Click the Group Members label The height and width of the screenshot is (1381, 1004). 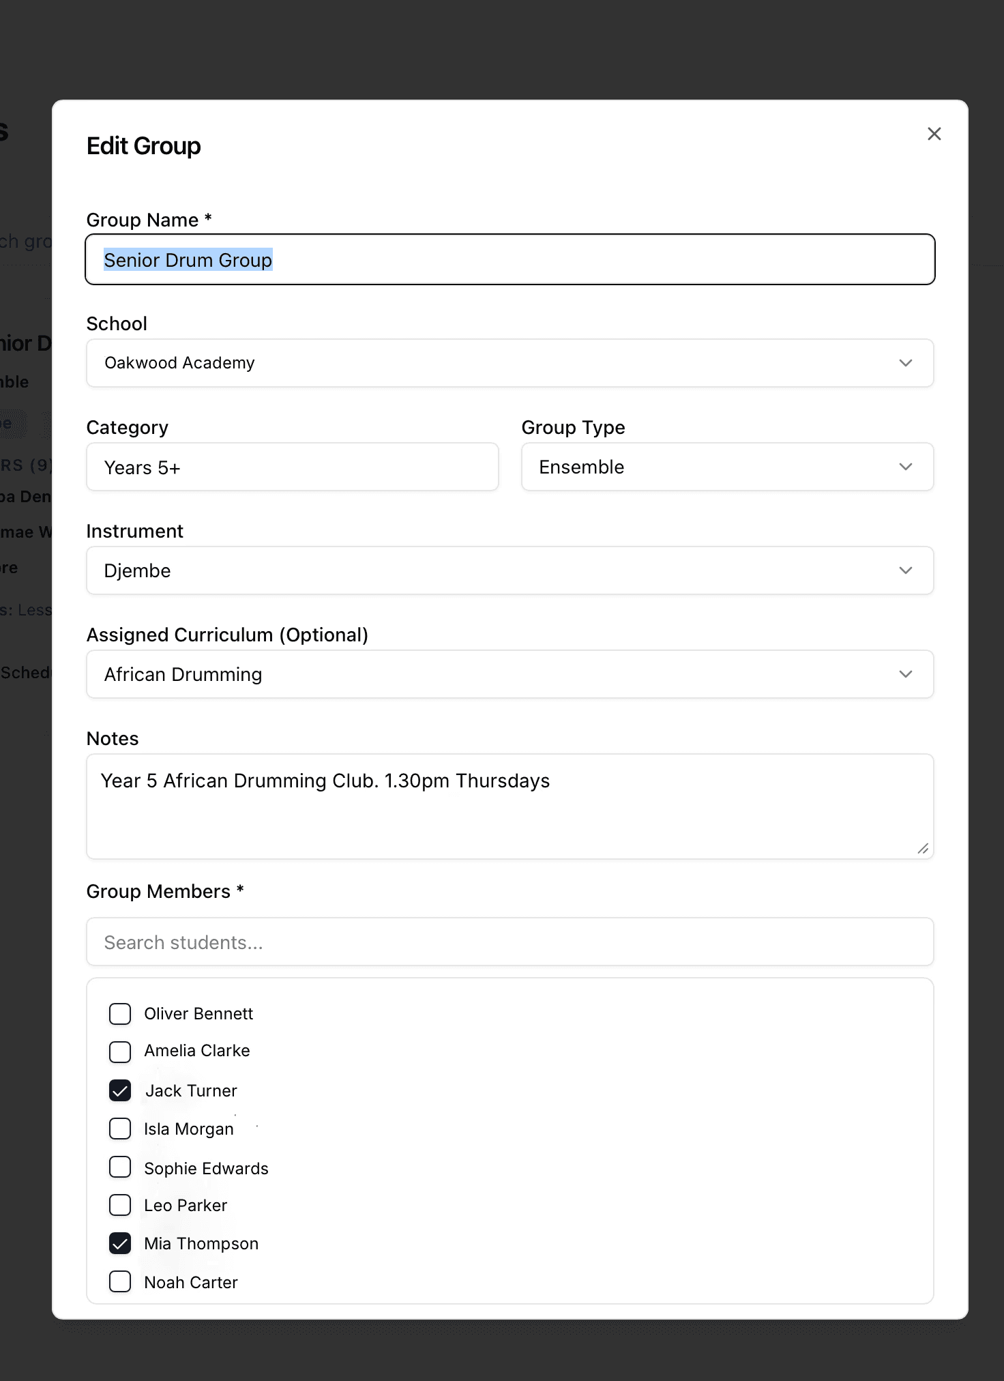(165, 892)
